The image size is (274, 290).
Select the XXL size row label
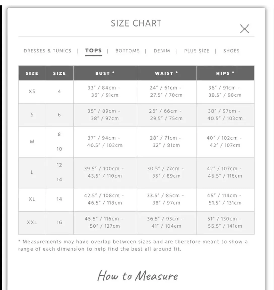[x=32, y=223]
